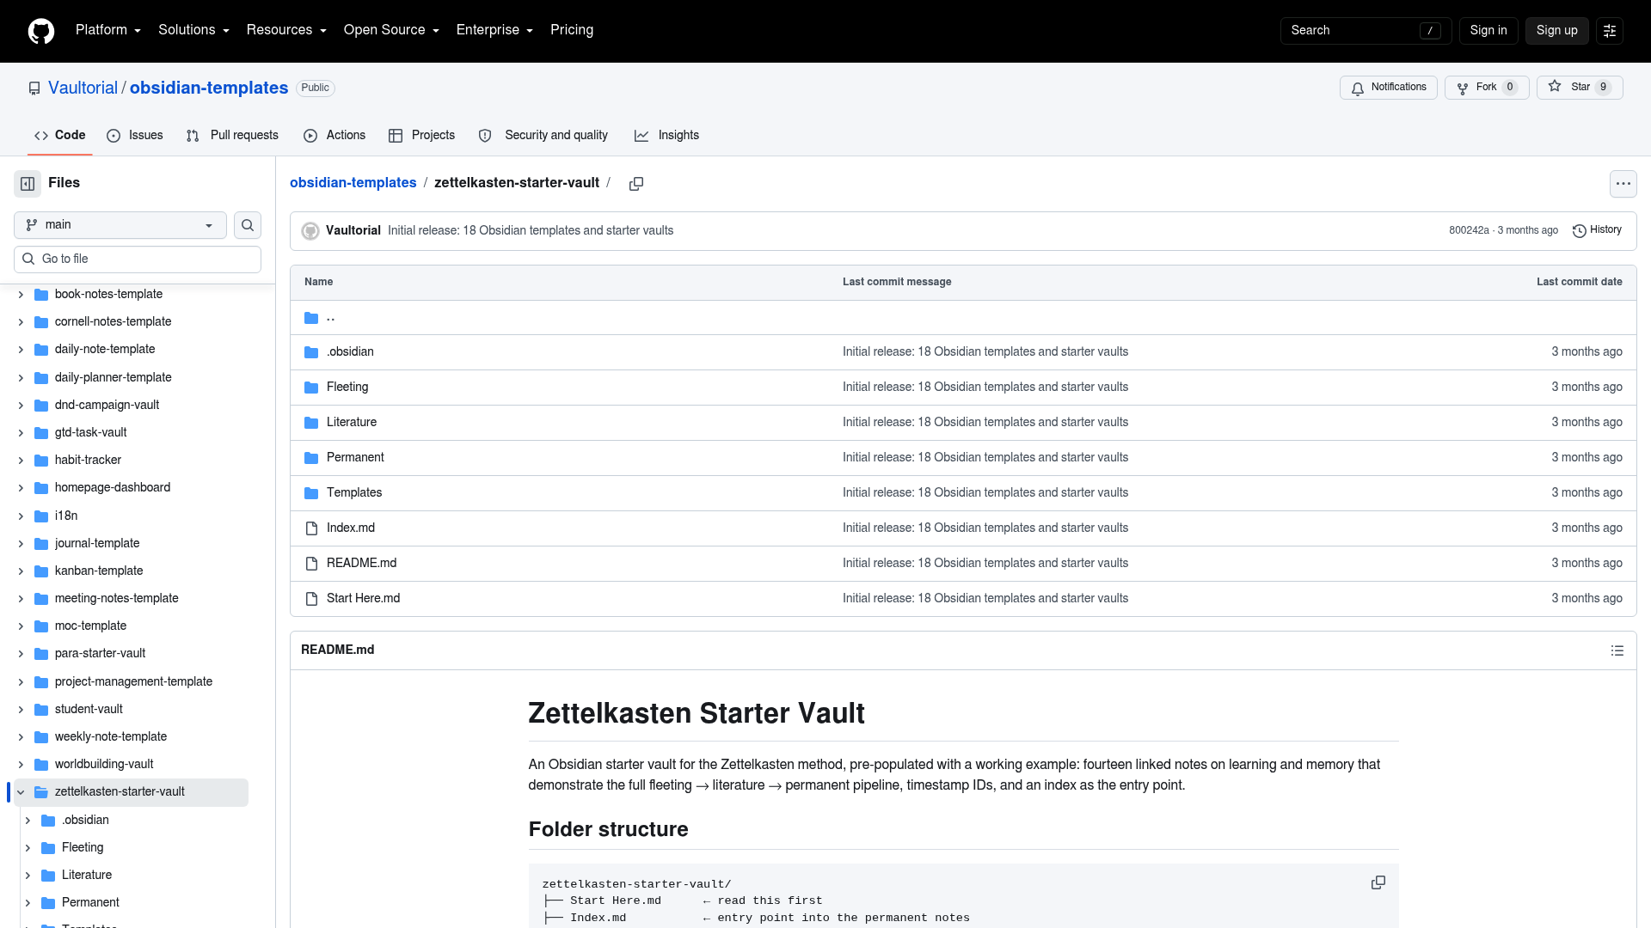The height and width of the screenshot is (928, 1651).
Task: Open the Pricing page
Action: pos(572,30)
